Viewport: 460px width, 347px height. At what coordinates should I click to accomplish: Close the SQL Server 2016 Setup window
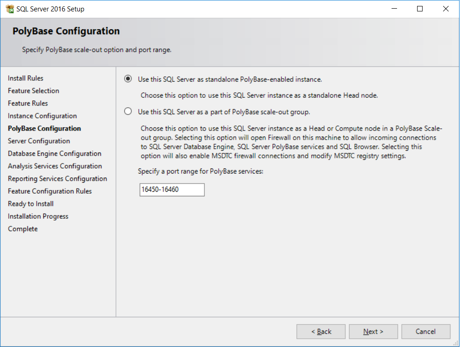point(445,9)
